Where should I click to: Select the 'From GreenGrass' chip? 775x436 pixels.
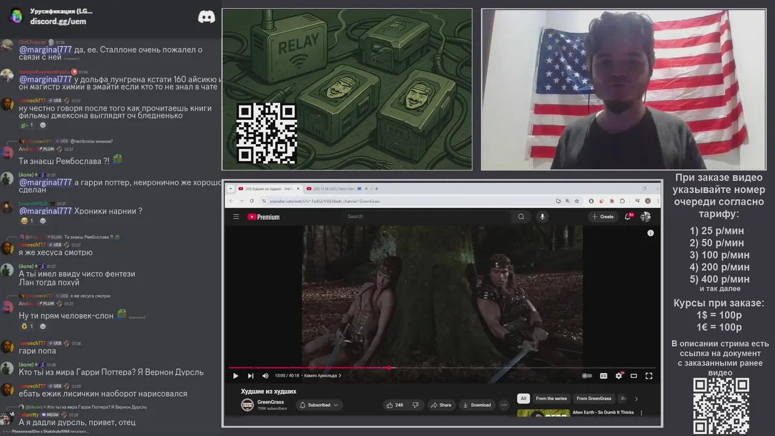point(594,398)
